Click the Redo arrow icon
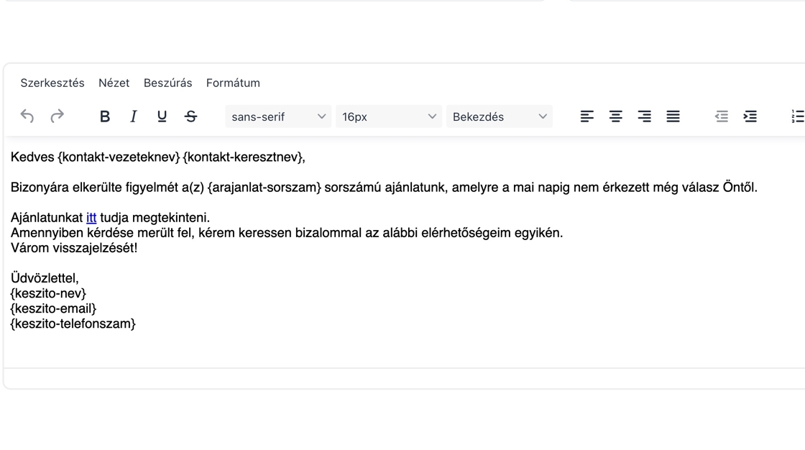The width and height of the screenshot is (805, 450). [x=57, y=116]
